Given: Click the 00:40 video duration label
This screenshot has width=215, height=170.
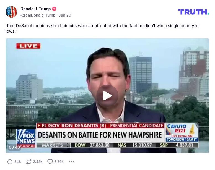Looking at the screenshot, I should (x=14, y=147).
